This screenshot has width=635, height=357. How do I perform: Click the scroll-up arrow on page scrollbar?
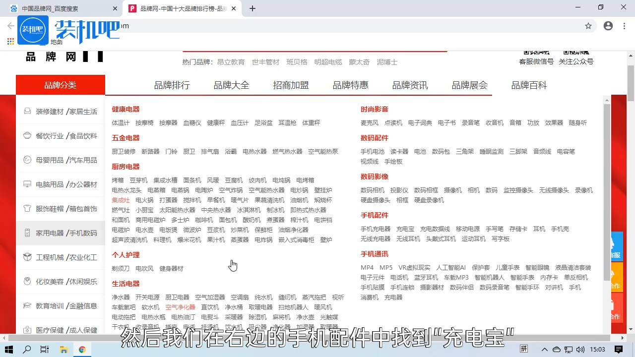pyautogui.click(x=606, y=100)
